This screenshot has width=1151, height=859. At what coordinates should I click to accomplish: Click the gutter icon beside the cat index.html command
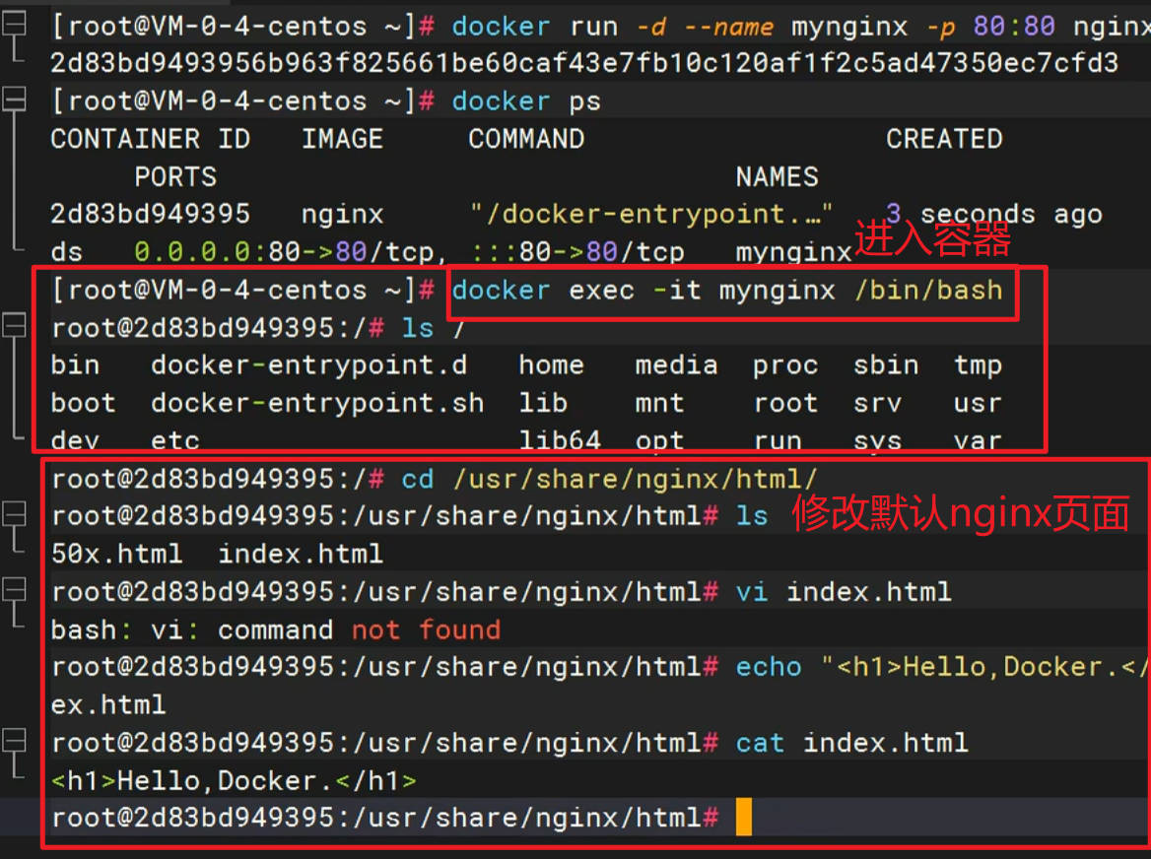(x=12, y=741)
